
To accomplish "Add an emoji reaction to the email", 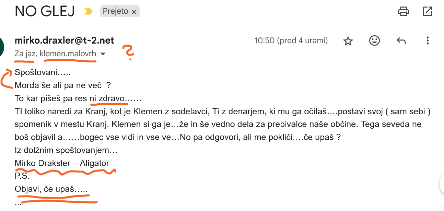I will (x=374, y=41).
